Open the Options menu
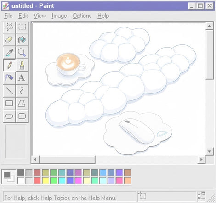Screen dimensions: 216x203 (82, 16)
